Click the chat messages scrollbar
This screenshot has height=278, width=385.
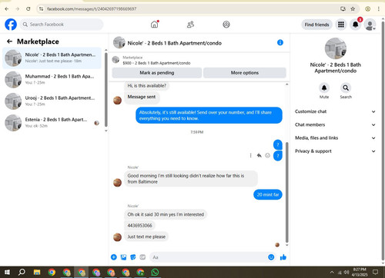coord(287,192)
